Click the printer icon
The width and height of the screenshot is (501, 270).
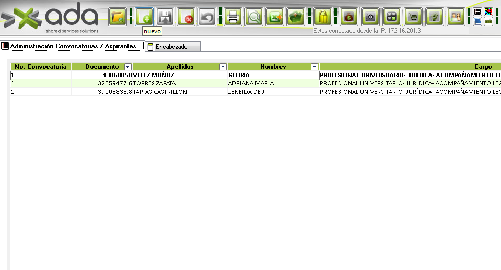click(232, 17)
